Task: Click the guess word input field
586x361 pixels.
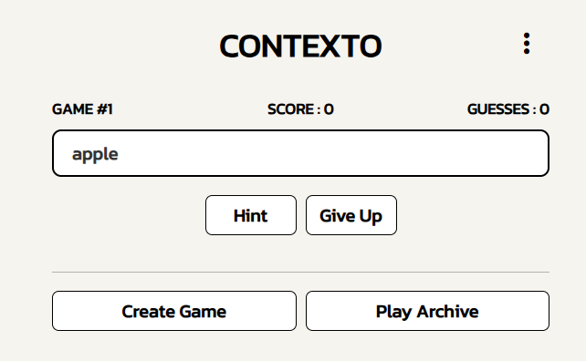Action: (x=300, y=153)
